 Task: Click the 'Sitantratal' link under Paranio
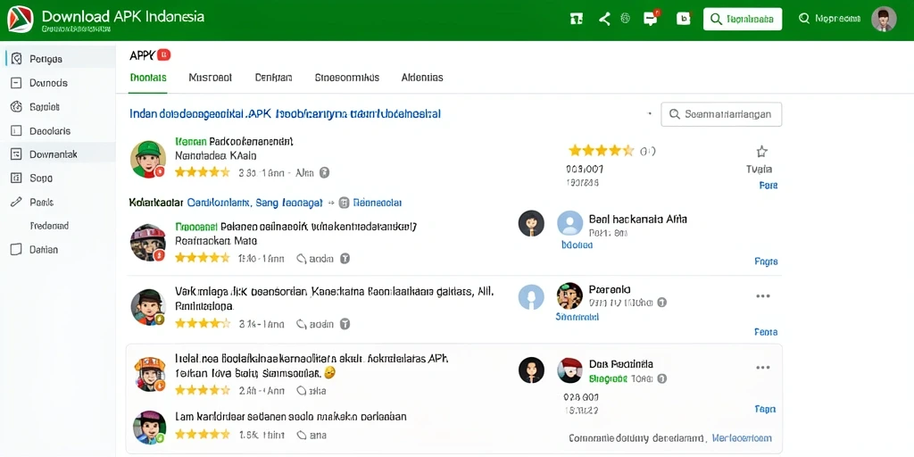(x=577, y=317)
